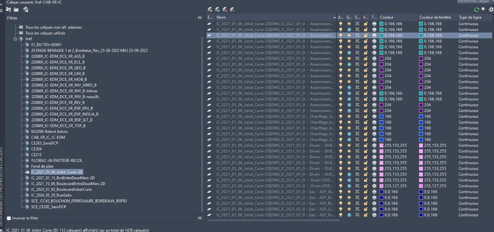Refresh the layer list with green arrows
The image size is (494, 232).
coord(477,9)
